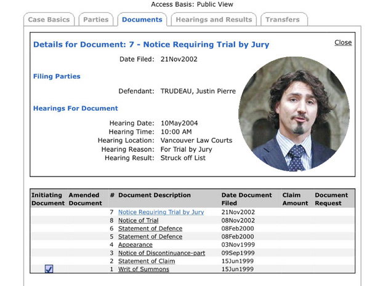Open the Hearings and Results tab
The image size is (383, 286).
(214, 20)
